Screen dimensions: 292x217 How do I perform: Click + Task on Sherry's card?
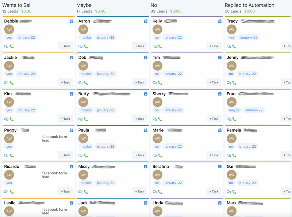(214, 119)
